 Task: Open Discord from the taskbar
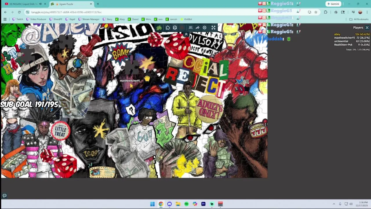169,204
